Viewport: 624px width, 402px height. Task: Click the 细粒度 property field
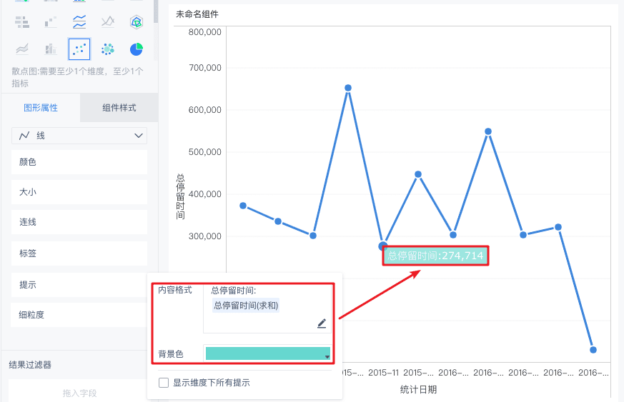79,315
